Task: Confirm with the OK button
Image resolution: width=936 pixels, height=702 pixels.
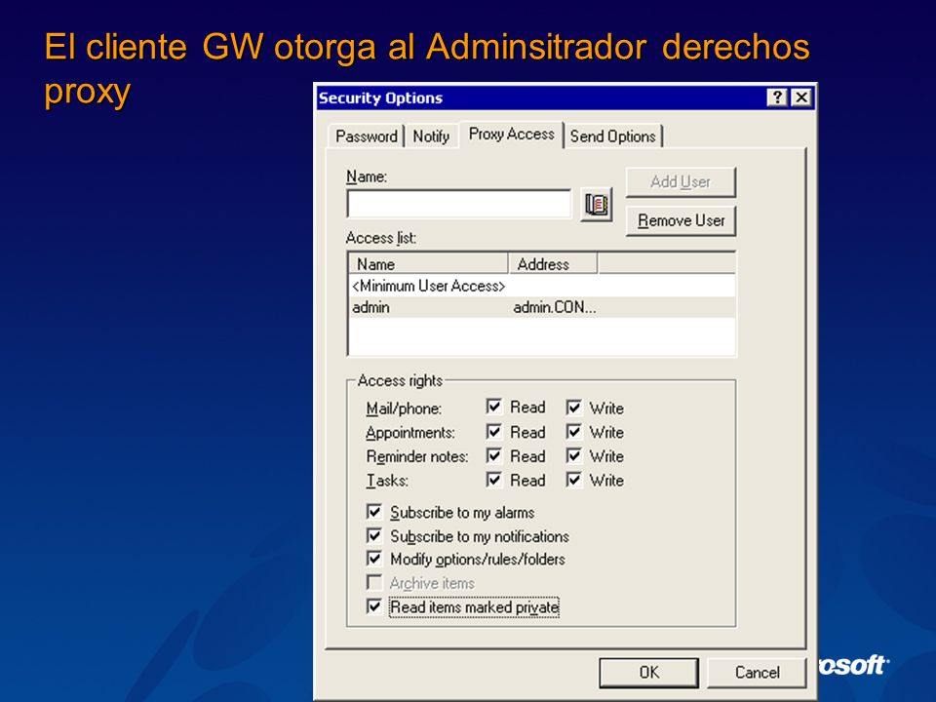Action: click(649, 673)
